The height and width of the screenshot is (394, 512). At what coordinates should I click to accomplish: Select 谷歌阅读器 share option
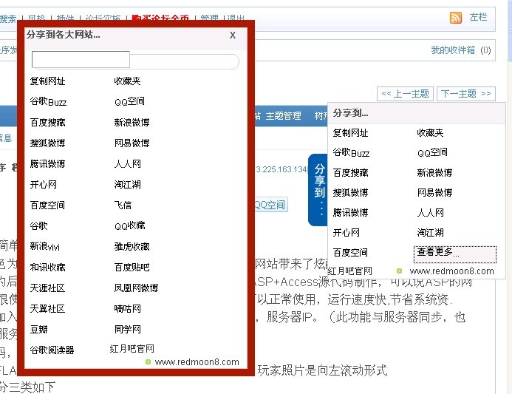(x=52, y=350)
